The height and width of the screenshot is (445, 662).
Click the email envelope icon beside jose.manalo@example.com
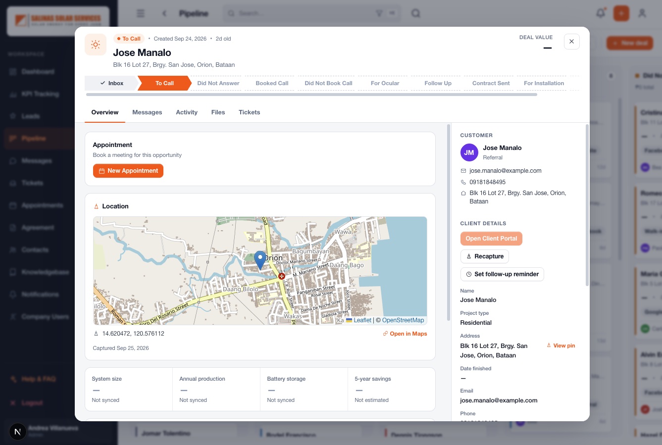point(463,171)
